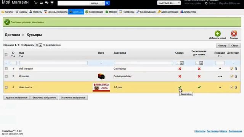
Task: Tick the checkbox for My carrier row
Action: pos(6,76)
